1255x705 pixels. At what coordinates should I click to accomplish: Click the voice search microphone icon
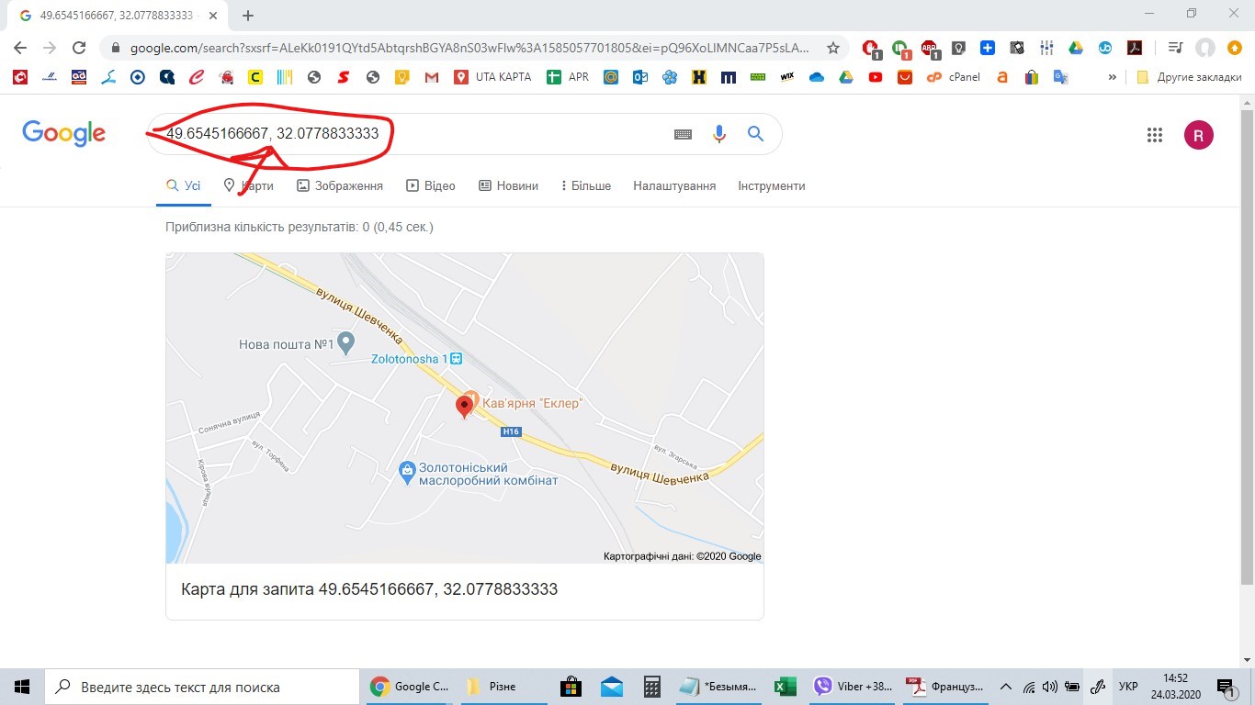719,134
